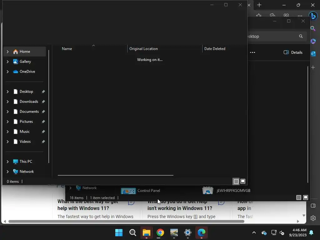The image size is (320, 240).
Task: Open the Windows Start menu
Action: click(x=119, y=232)
